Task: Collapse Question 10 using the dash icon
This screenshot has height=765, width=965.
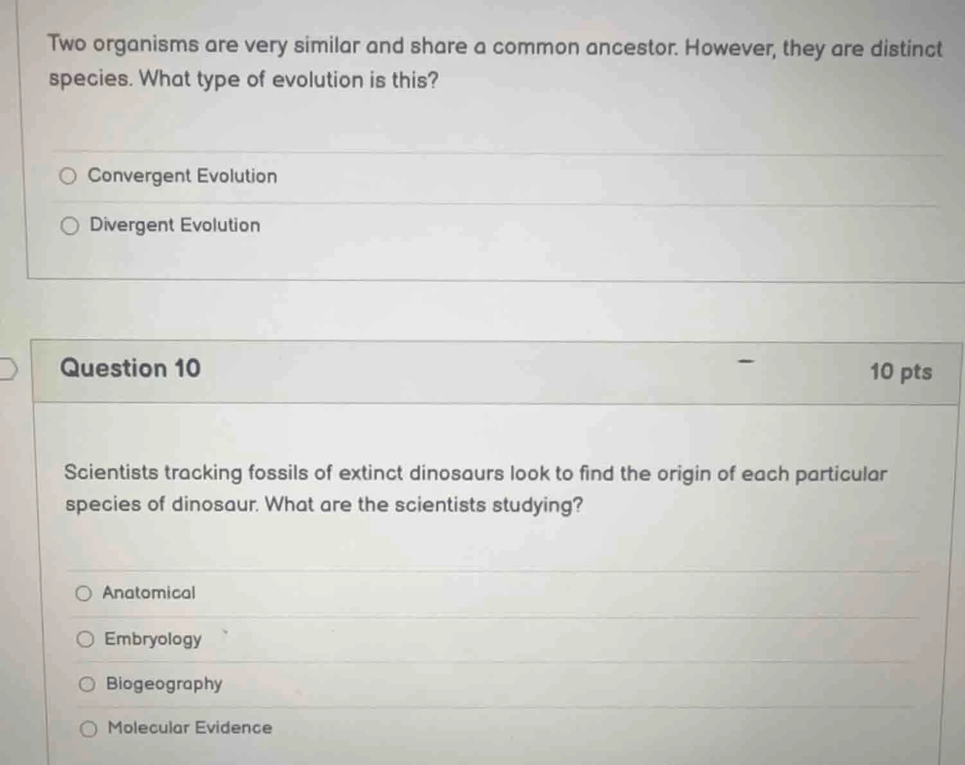Action: [x=746, y=363]
